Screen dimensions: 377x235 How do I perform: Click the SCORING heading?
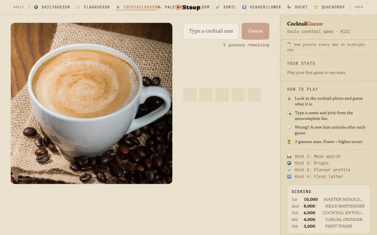pos(301,192)
